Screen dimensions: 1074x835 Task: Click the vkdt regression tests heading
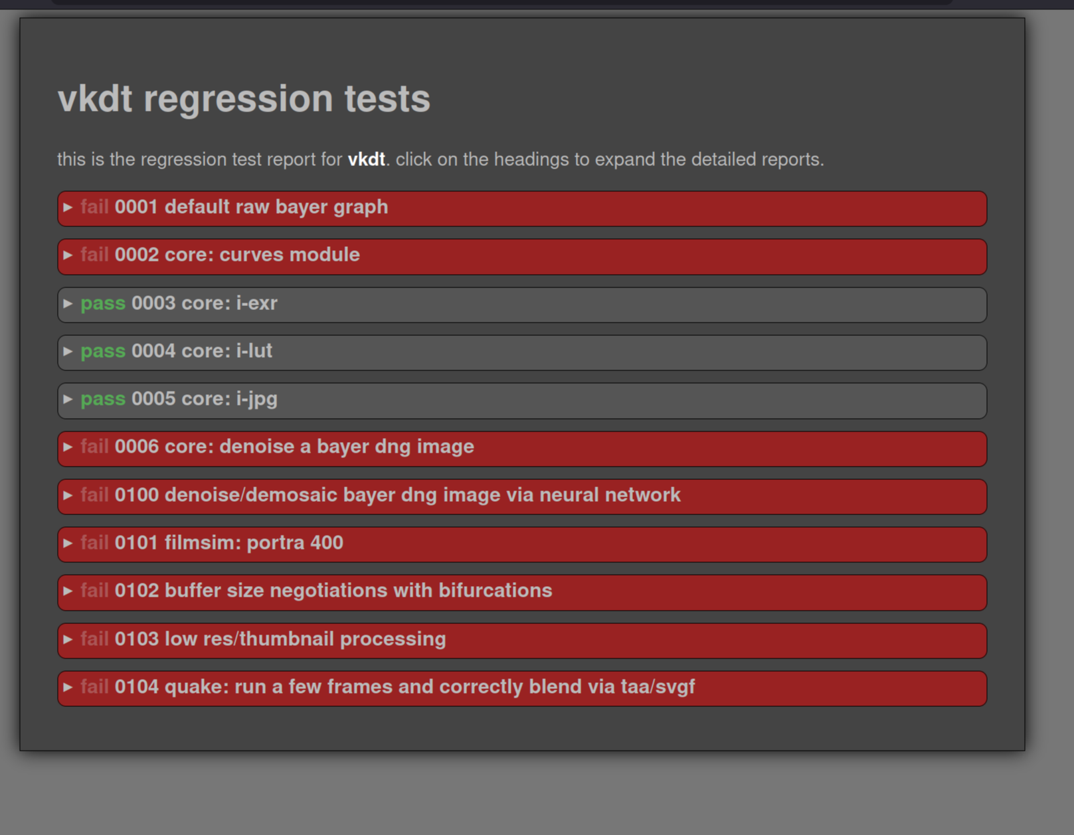pyautogui.click(x=244, y=99)
